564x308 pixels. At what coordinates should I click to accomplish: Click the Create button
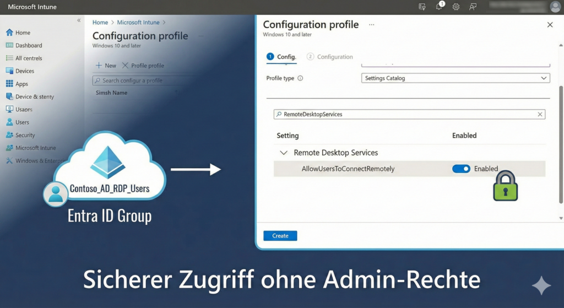280,236
